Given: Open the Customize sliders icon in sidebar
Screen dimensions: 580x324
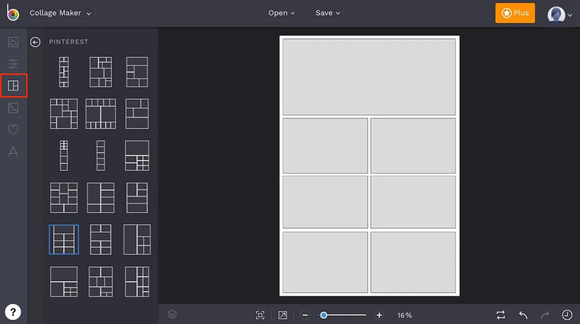Looking at the screenshot, I should [x=13, y=64].
